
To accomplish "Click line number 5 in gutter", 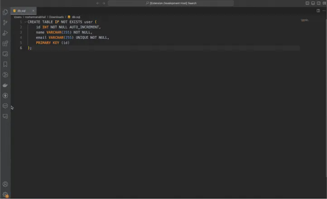I will click(x=21, y=43).
